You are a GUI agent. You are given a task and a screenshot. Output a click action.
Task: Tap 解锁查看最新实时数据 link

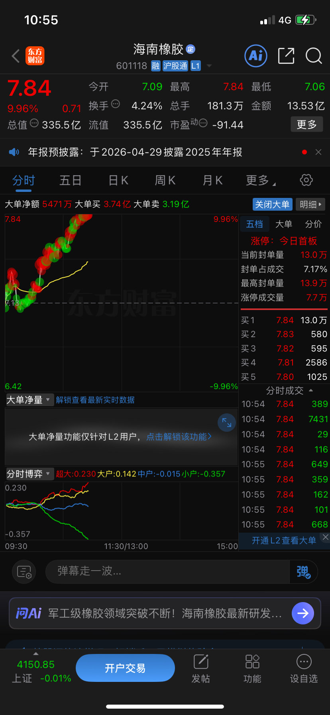point(95,400)
